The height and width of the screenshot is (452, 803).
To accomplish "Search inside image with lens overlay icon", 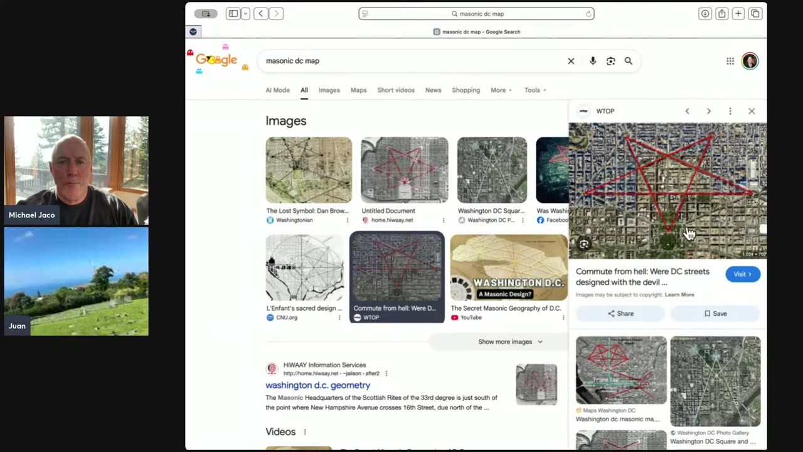I will pyautogui.click(x=584, y=245).
